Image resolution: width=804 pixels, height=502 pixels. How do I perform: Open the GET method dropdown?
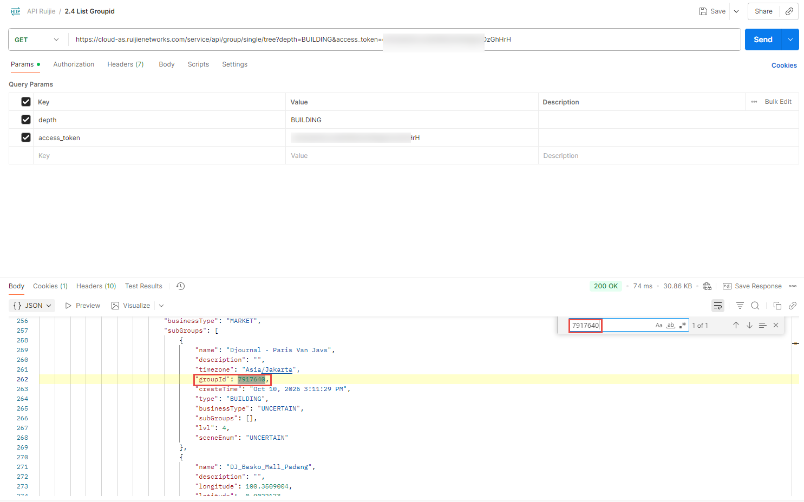(x=37, y=39)
